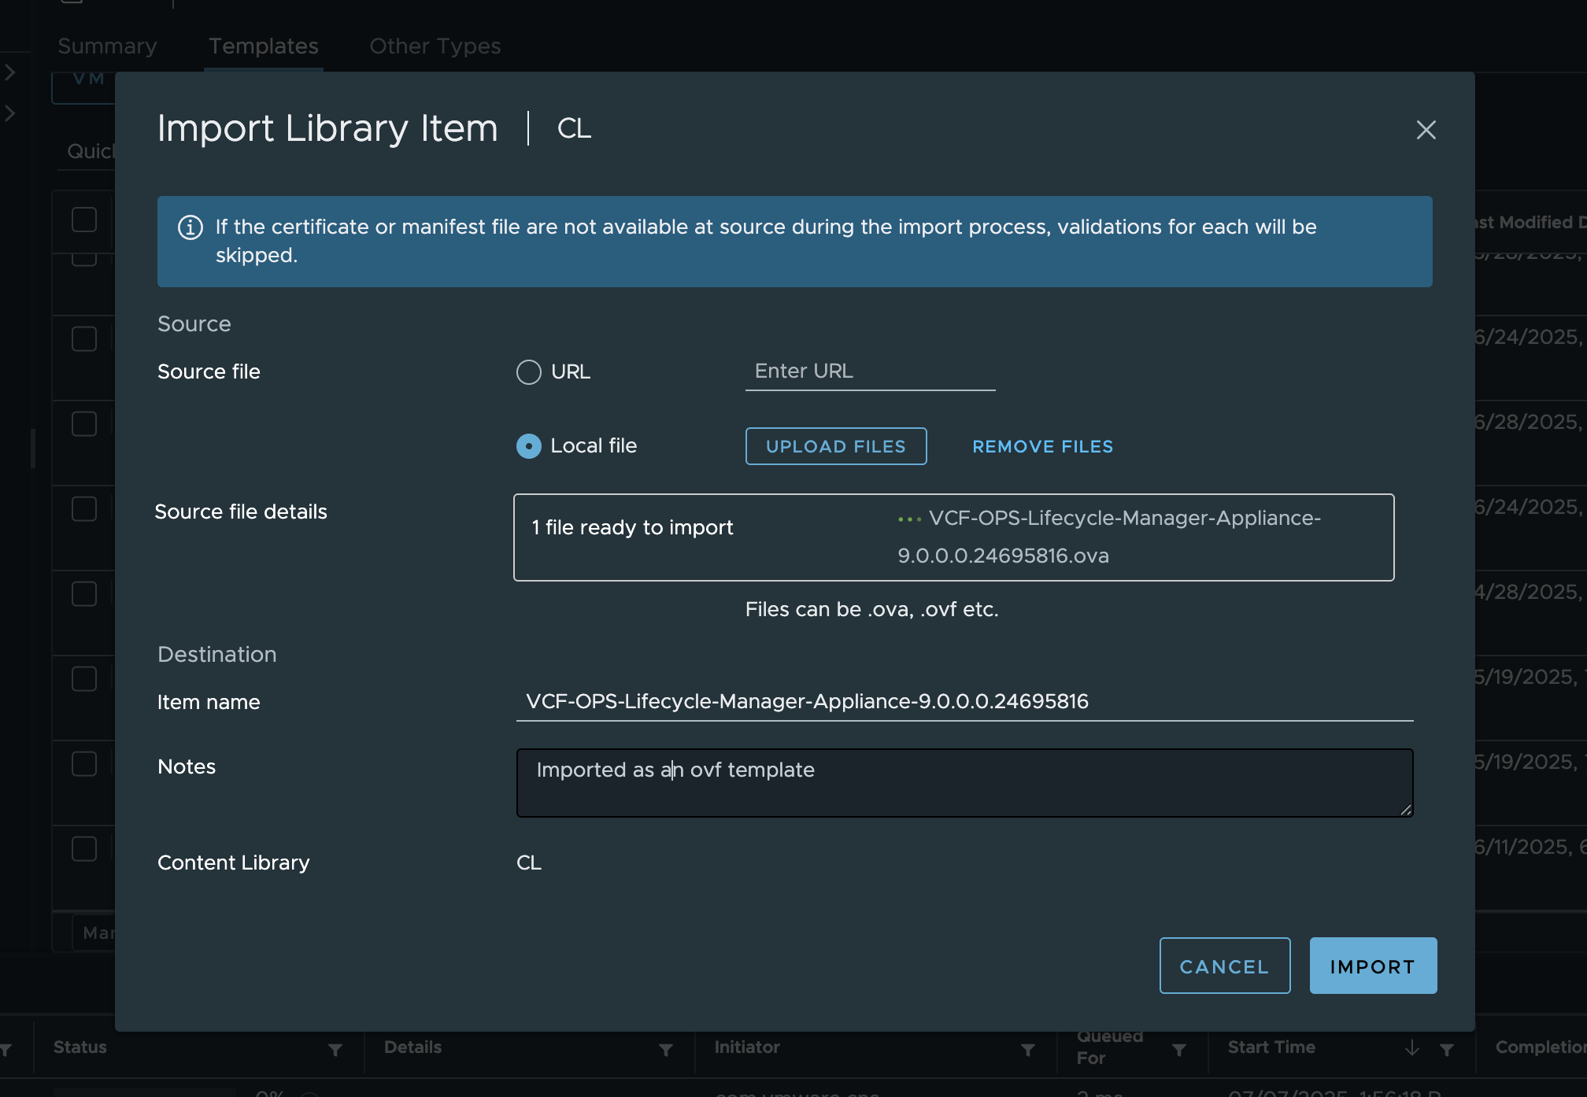Screen dimensions: 1587x1097
Task: Close the Import Library Item dialog
Action: (1426, 130)
